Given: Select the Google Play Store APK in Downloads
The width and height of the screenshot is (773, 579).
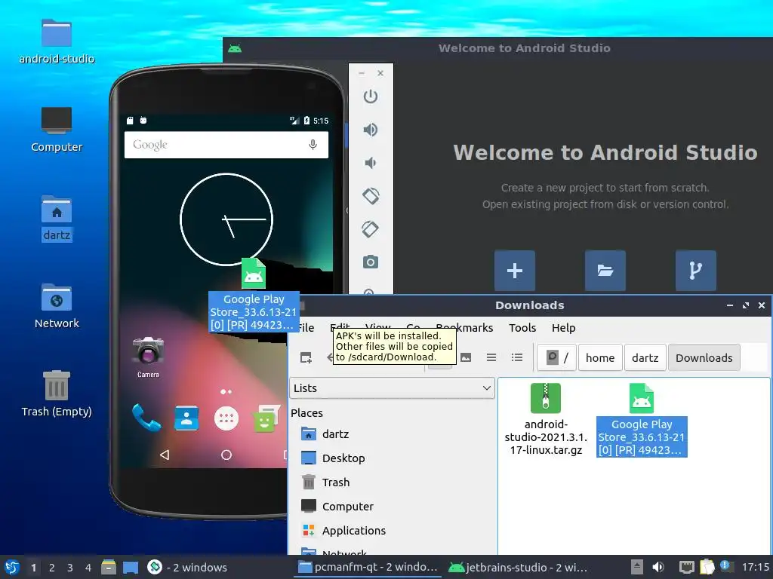Looking at the screenshot, I should (x=642, y=419).
